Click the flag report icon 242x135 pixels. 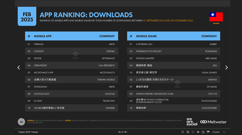click(208, 132)
